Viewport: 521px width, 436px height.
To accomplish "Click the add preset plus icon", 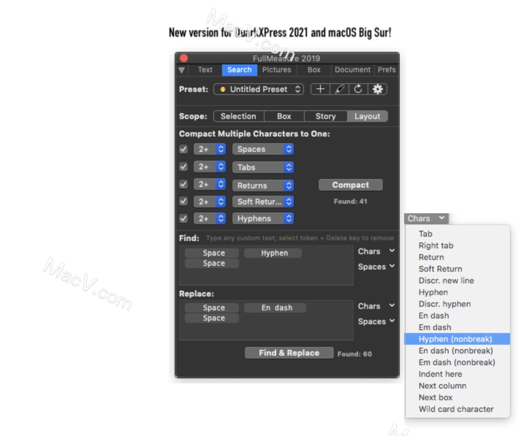I will (320, 89).
